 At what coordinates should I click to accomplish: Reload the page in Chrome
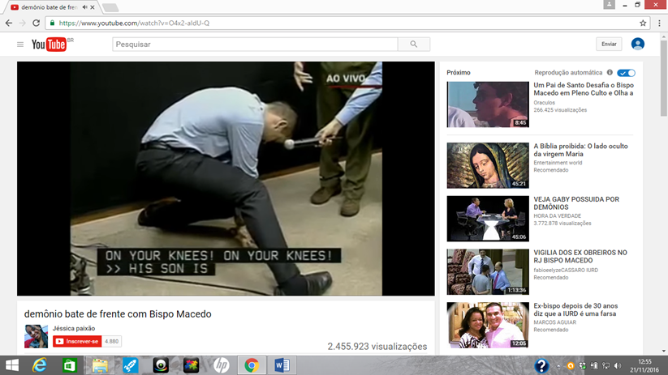pyautogui.click(x=36, y=23)
